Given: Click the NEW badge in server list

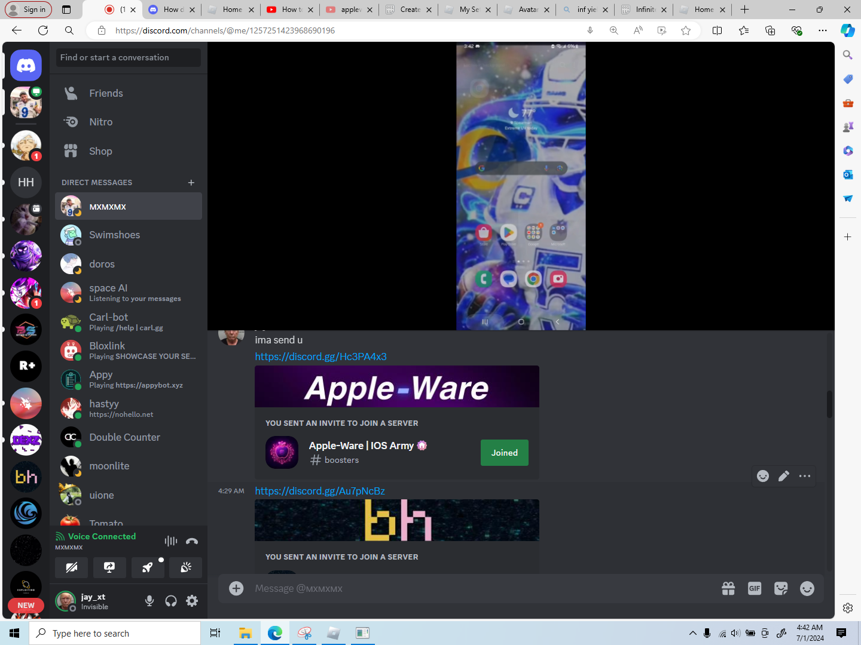Looking at the screenshot, I should click(x=26, y=605).
